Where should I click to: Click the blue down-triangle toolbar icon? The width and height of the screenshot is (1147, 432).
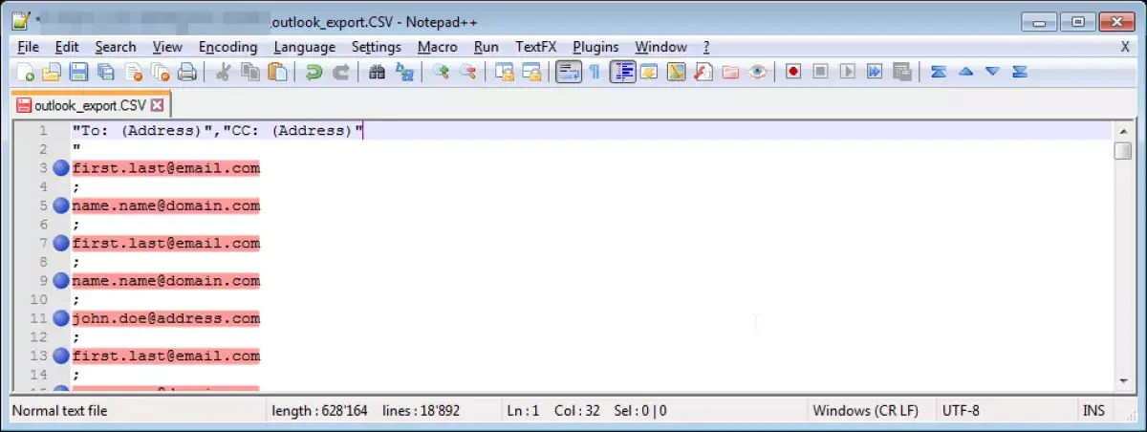992,72
